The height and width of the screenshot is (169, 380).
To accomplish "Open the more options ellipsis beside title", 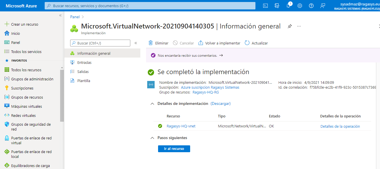I will (299, 26).
